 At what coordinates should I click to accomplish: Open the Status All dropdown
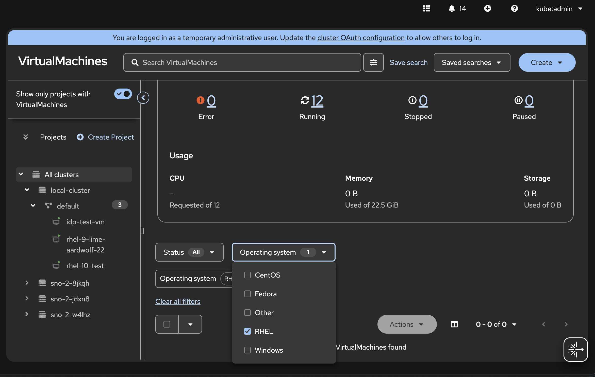coord(189,252)
